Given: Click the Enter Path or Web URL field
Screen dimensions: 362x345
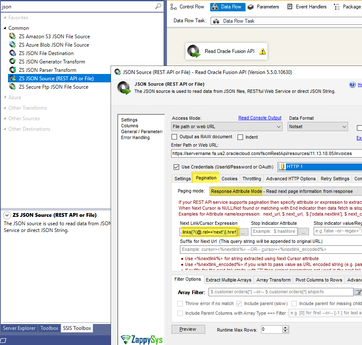Looking at the screenshot, I should coord(267,153).
